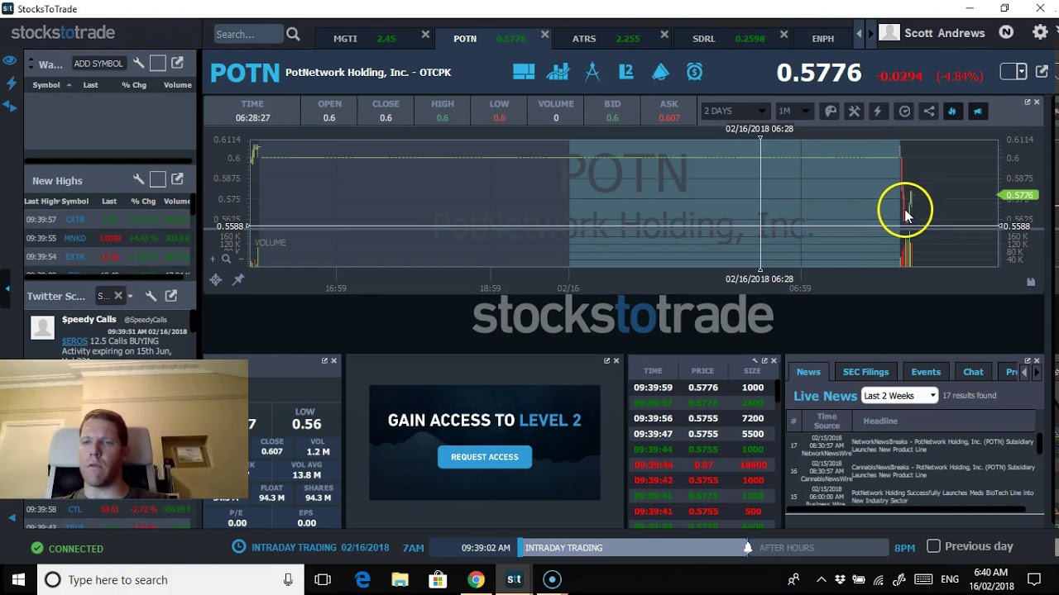
Task: Expand the watchlist selector arrows
Action: [x=31, y=64]
